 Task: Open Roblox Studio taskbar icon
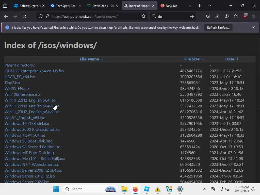tap(147, 189)
